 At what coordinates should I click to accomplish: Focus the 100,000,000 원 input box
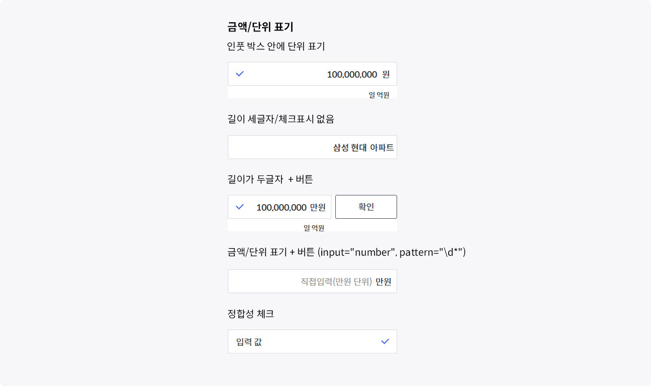coord(312,74)
